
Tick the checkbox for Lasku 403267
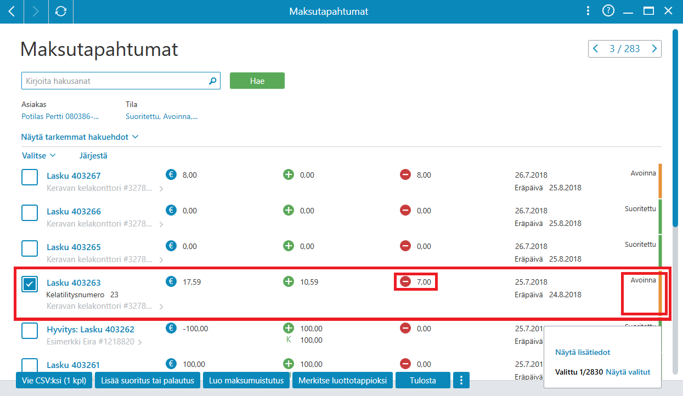(x=30, y=177)
